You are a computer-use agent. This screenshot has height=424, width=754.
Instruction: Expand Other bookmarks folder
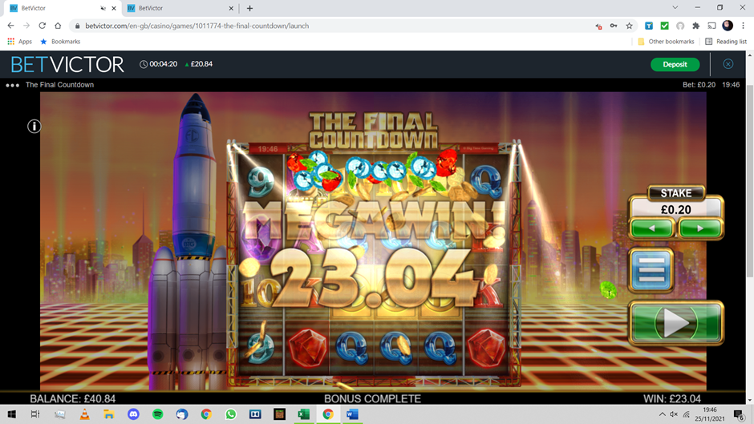click(x=666, y=42)
